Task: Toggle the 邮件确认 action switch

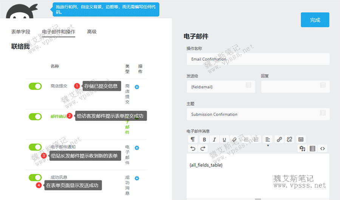Action: [x=35, y=117]
